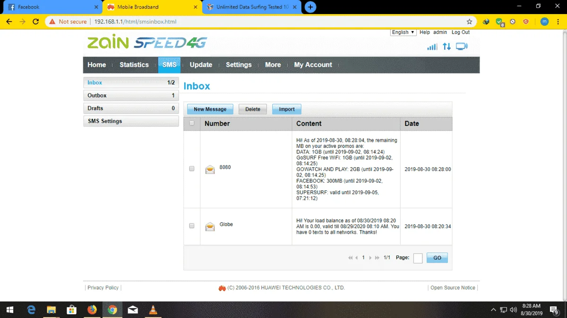
Task: Open Windows Start menu
Action: [10, 310]
